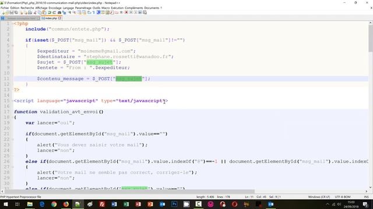Collapse the if block brace at line 5
Image resolution: width=373 pixels, height=209 pixels.
pyautogui.click(x=13, y=45)
